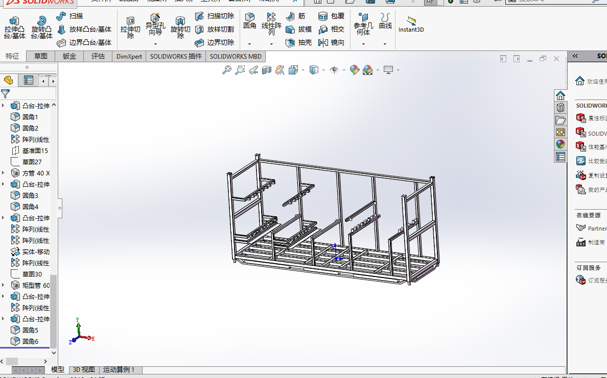Open the hide/show items eye dropdown arrow

[344, 70]
